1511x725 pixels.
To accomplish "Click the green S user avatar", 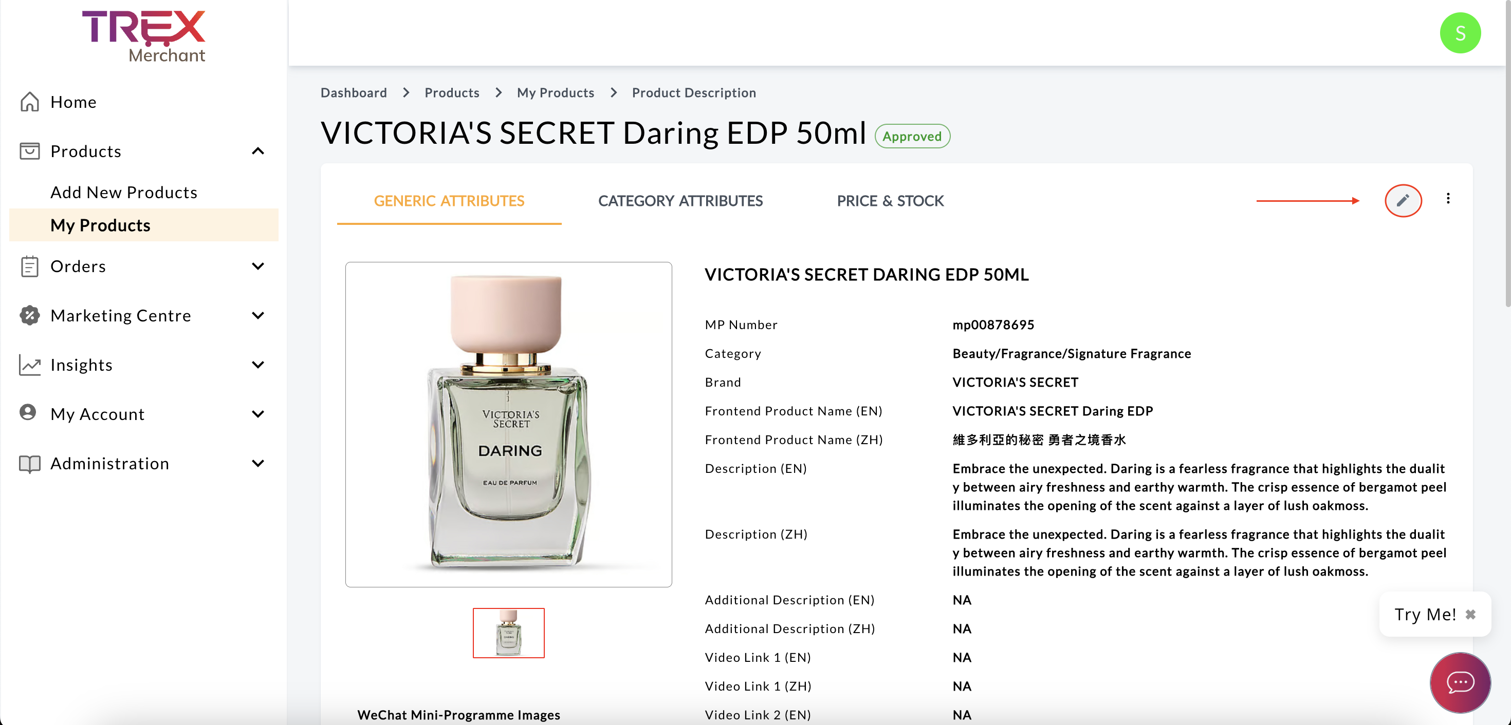I will click(1460, 33).
